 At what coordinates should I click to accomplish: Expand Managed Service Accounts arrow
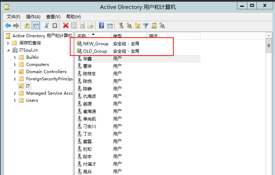pyautogui.click(x=15, y=93)
